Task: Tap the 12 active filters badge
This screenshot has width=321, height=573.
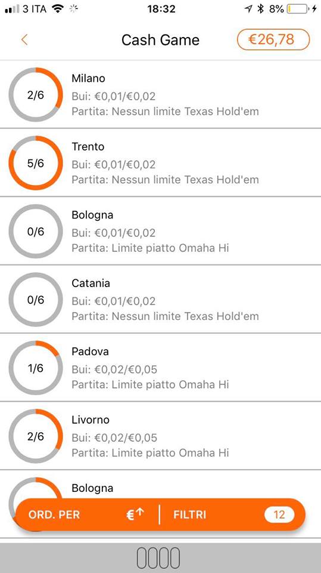Action: [279, 515]
